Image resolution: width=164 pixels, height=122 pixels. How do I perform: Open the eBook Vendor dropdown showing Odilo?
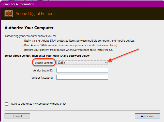point(82,63)
